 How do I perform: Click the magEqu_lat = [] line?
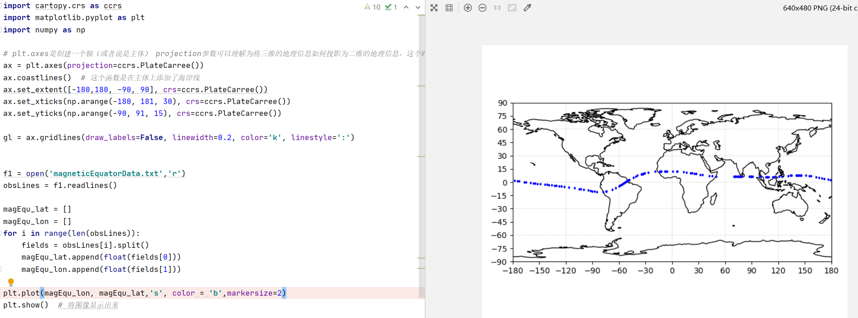pyautogui.click(x=37, y=209)
